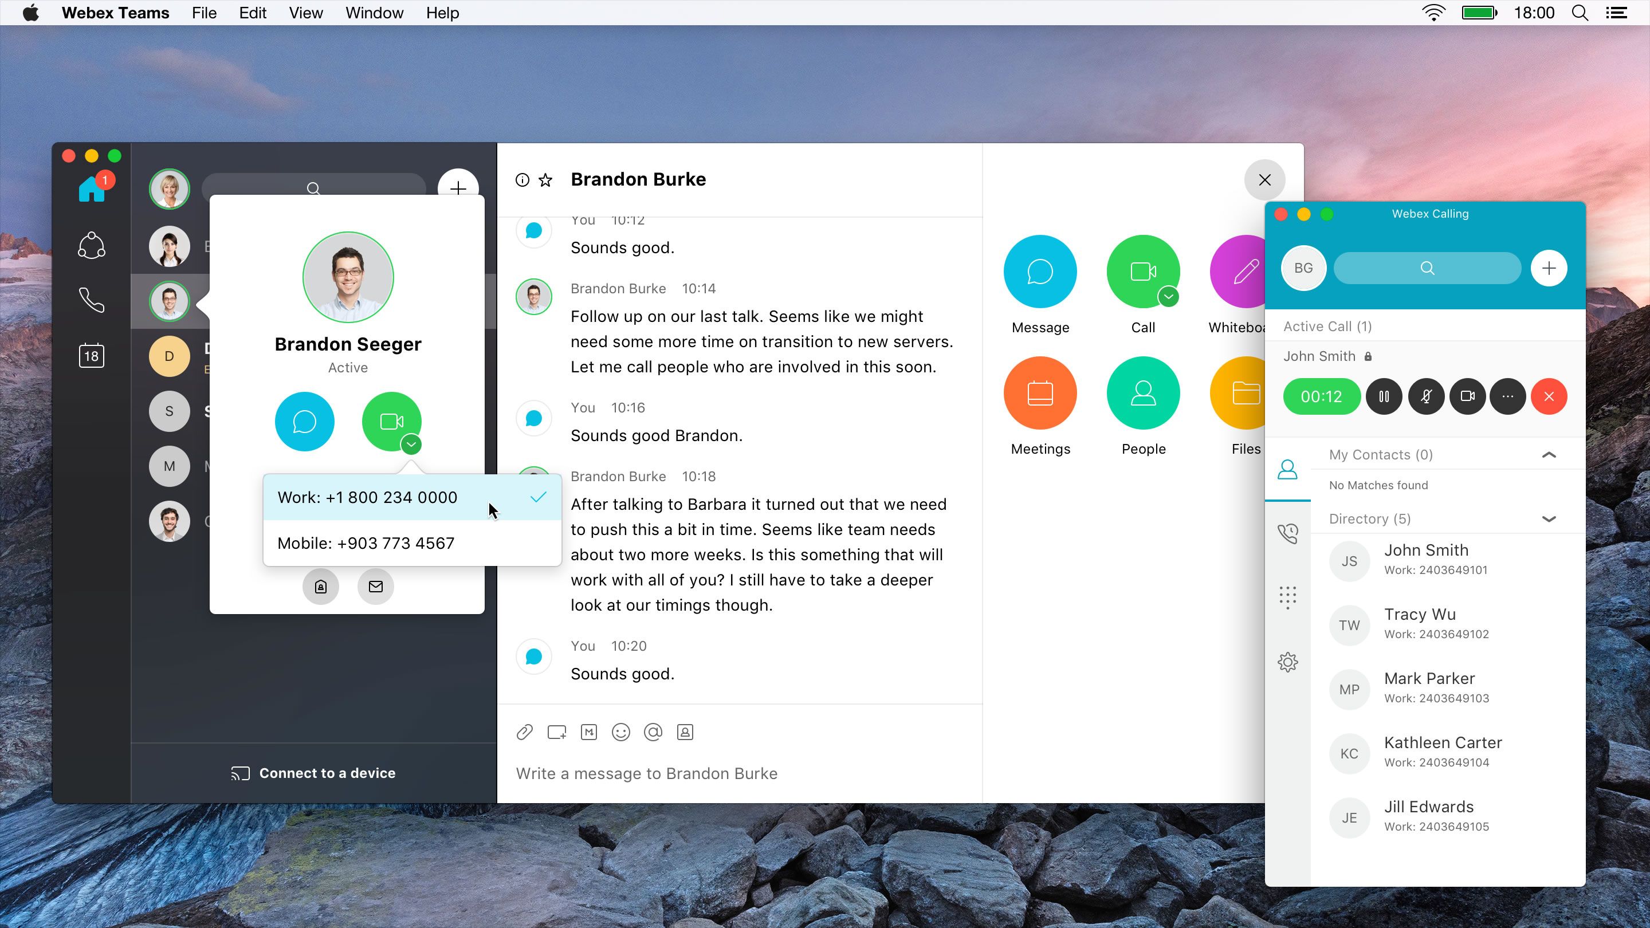Toggle the video camera button on active call

point(1467,395)
